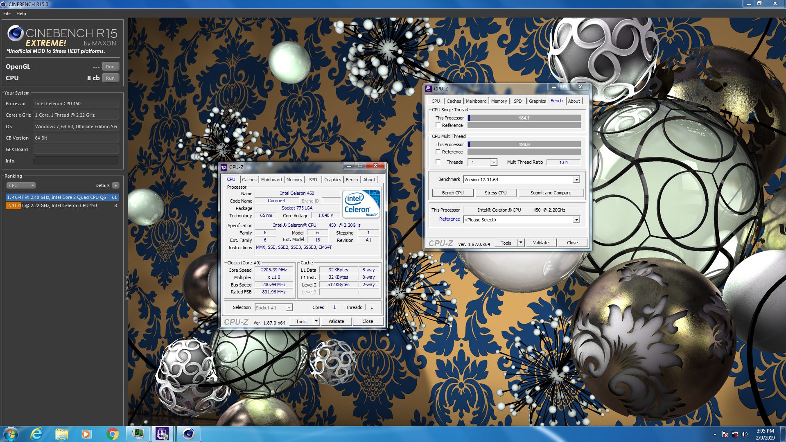
Task: Switch to the CPU-Z taskbar button
Action: [x=162, y=434]
